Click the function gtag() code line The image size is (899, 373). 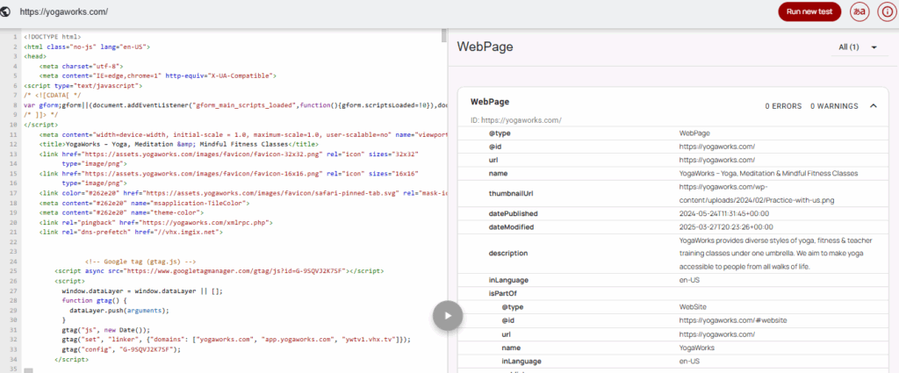click(93, 299)
